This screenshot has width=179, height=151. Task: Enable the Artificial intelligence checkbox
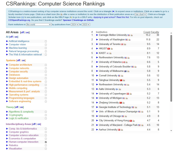click(x=46, y=41)
